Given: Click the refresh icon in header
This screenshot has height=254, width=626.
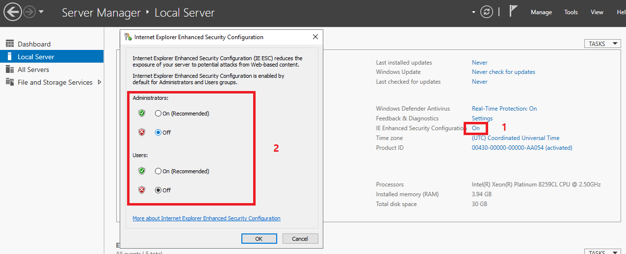Looking at the screenshot, I should click(x=487, y=12).
